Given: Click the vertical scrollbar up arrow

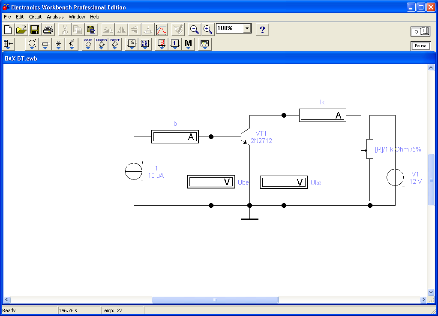Looking at the screenshot, I should coord(431,67).
